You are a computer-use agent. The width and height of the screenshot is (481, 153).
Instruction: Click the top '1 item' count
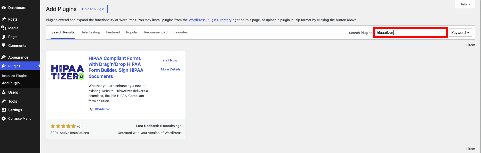(470, 45)
